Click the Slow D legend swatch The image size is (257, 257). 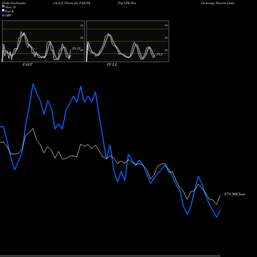click(3, 6)
